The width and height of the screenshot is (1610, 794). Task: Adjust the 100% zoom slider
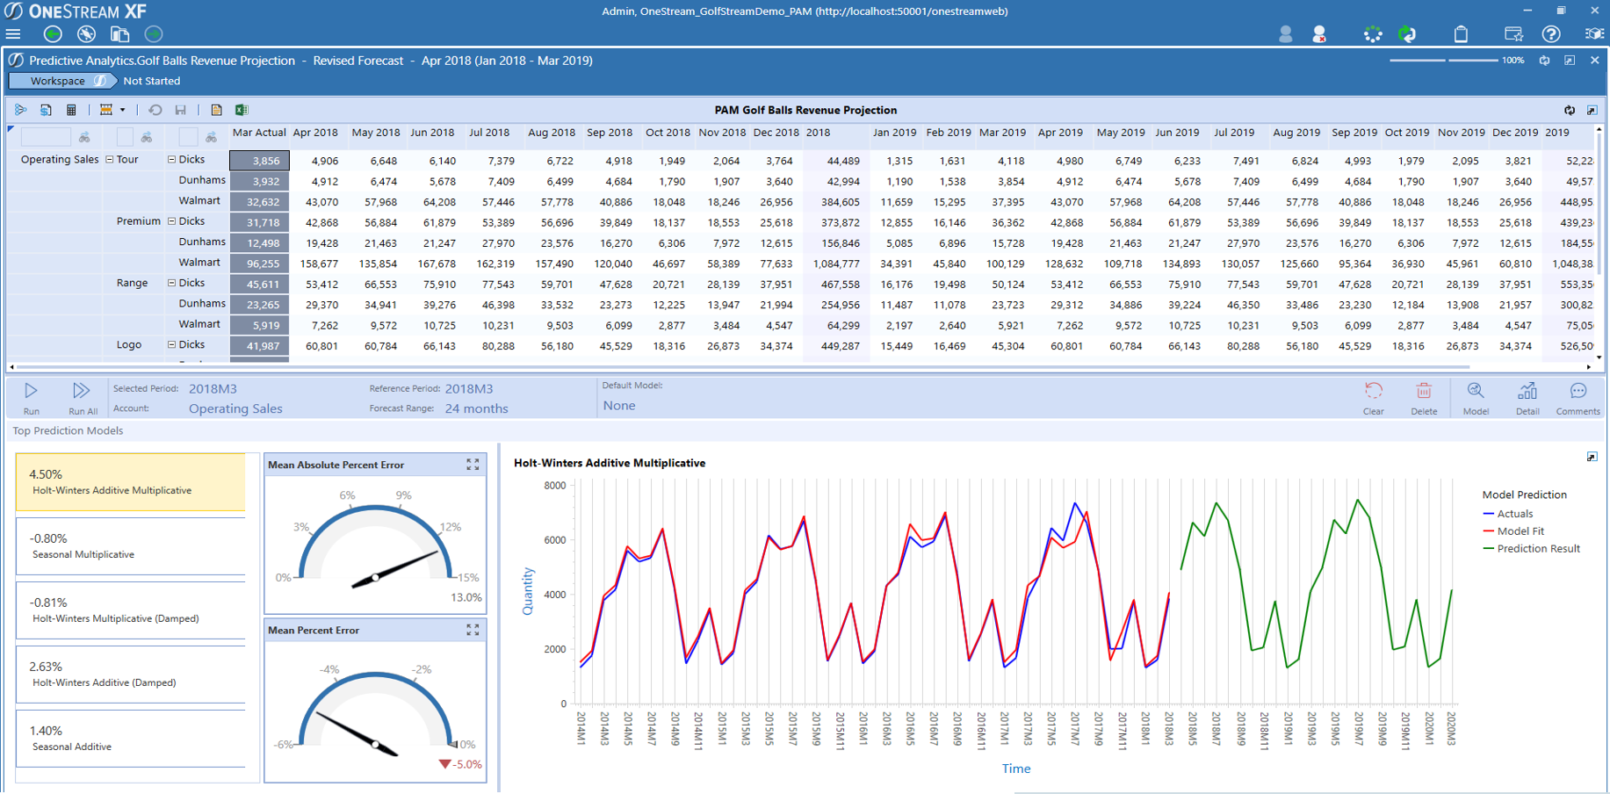tap(1446, 61)
